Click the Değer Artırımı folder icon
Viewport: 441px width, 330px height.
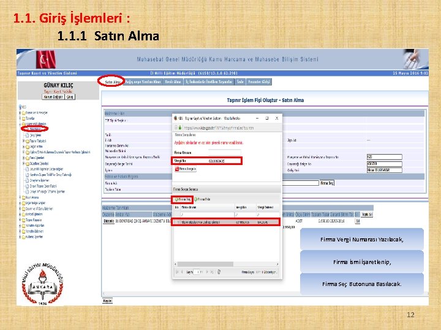pos(28,147)
